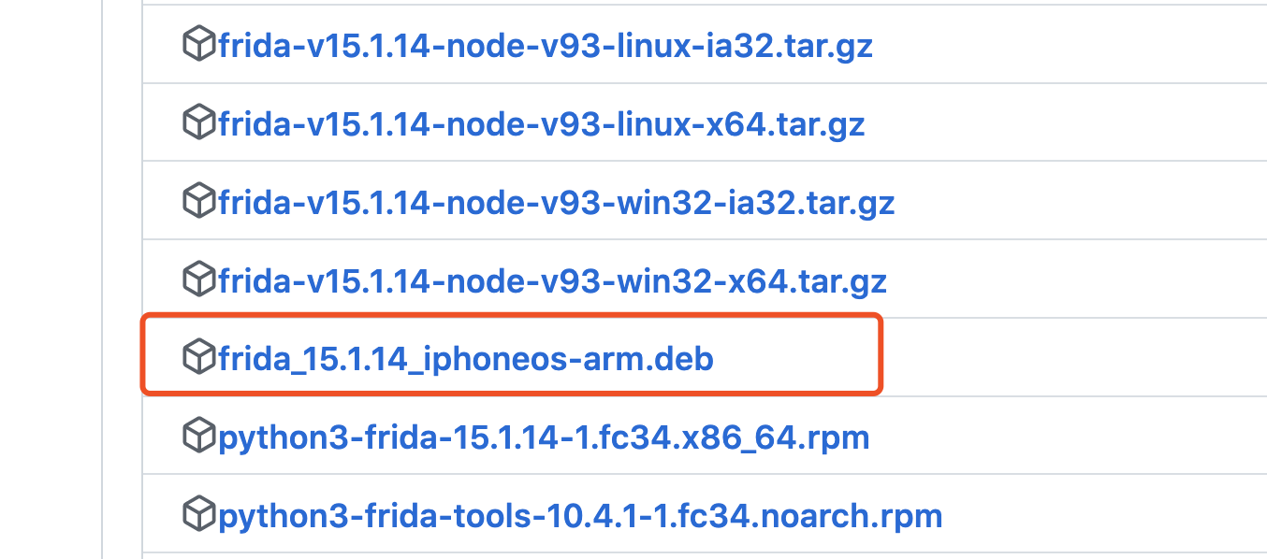This screenshot has height=559, width=1267.
Task: Click package icon beside linux-x64 tar.gz asset
Action: [x=198, y=122]
